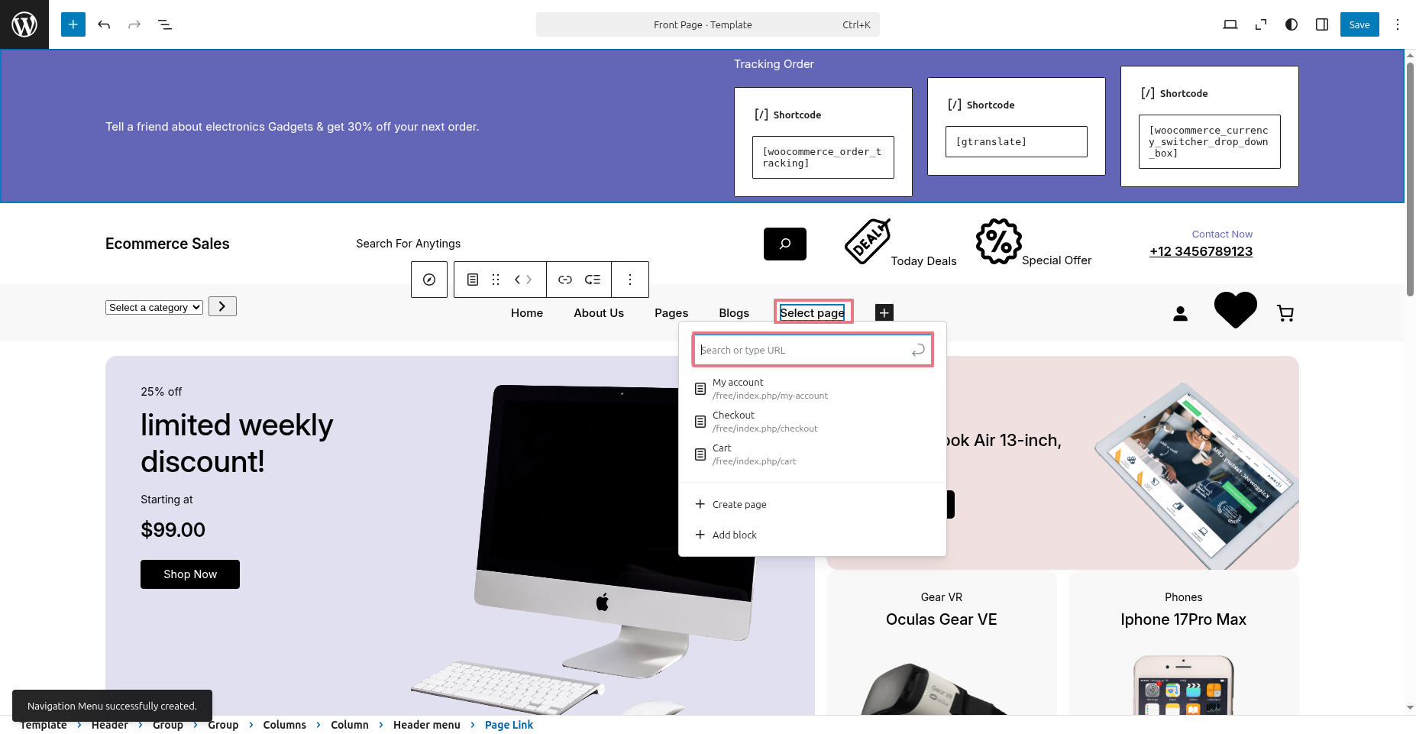Undo the last change

[104, 24]
